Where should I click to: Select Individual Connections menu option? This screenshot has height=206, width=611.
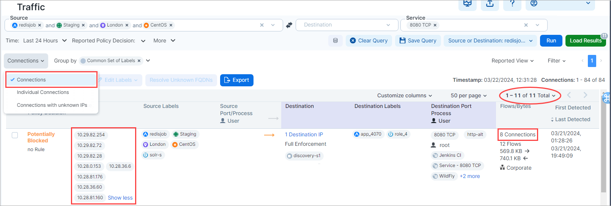point(43,92)
